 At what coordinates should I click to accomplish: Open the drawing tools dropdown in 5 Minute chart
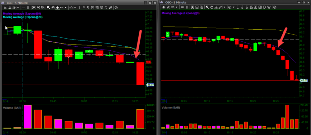pos(66,7)
